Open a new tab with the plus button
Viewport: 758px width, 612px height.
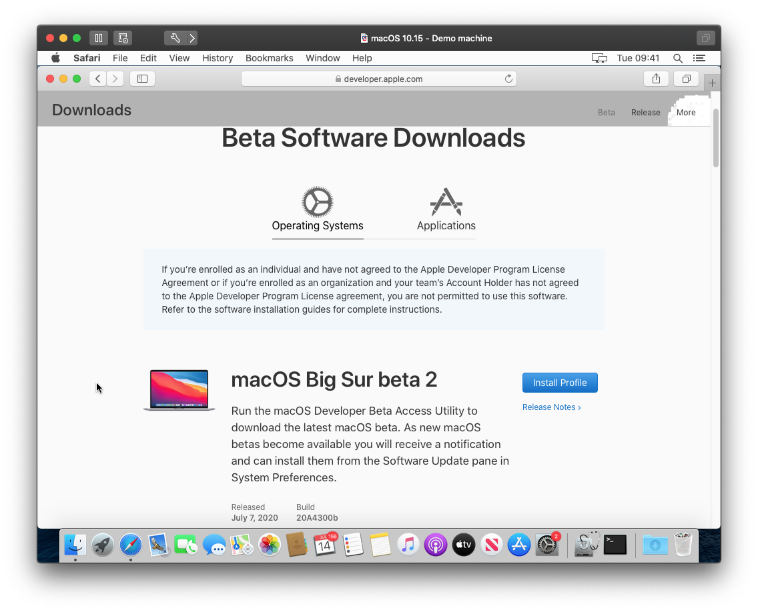click(712, 83)
